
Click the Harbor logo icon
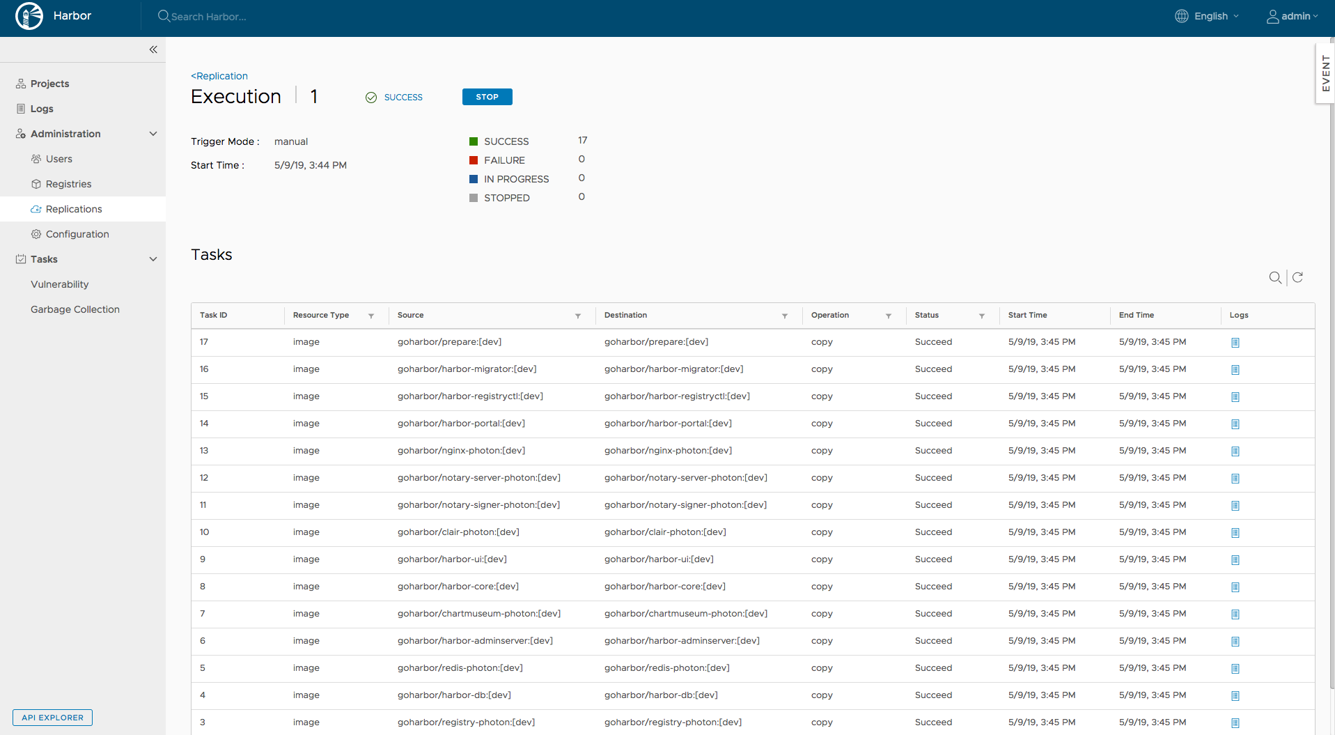(x=29, y=15)
